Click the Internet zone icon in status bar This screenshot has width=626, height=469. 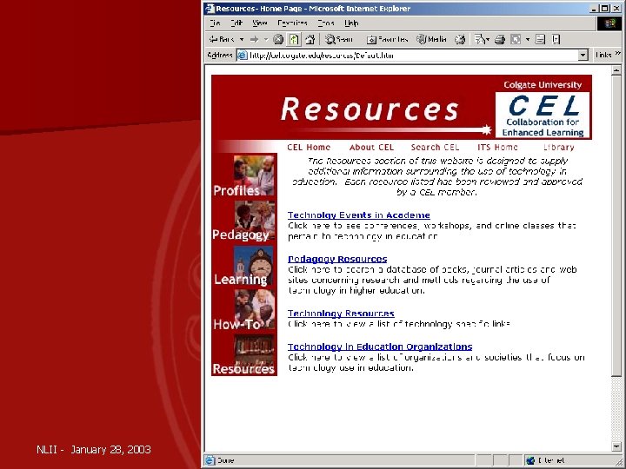coord(530,460)
